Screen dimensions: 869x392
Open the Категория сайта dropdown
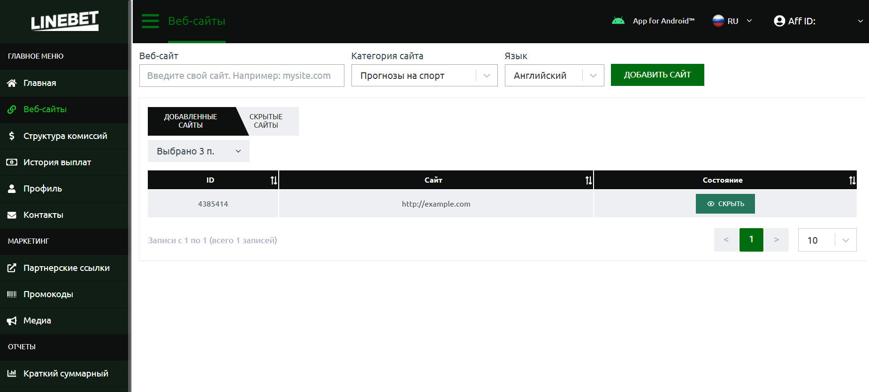point(424,76)
